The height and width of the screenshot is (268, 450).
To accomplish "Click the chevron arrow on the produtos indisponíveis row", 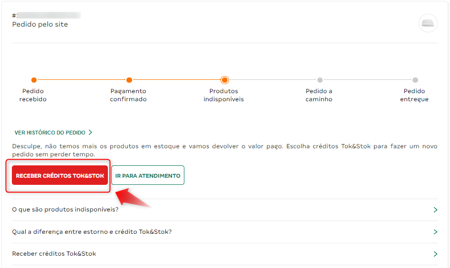I will (435, 210).
